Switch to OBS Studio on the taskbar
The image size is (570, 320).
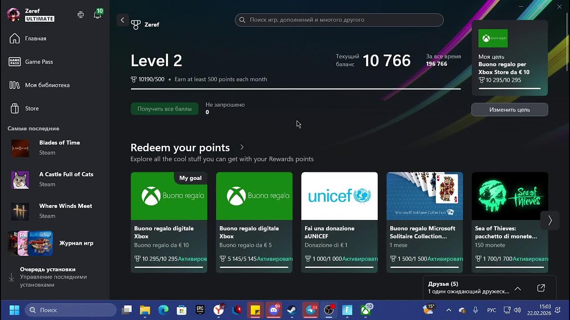coord(329,310)
